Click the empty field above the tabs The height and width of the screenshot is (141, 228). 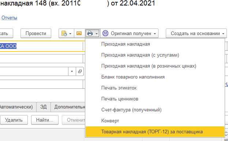pyautogui.click(x=41, y=84)
